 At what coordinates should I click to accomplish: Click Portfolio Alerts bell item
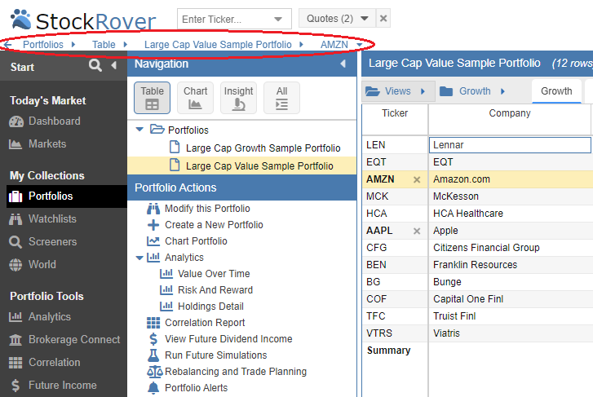coord(196,388)
